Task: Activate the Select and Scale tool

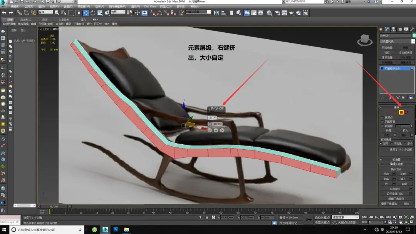Action: click(x=100, y=12)
